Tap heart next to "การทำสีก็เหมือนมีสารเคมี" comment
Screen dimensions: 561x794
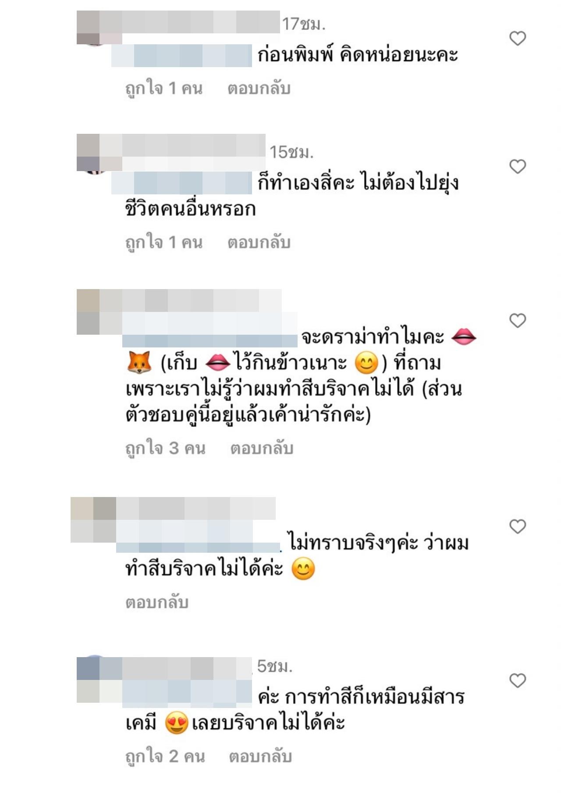point(518,680)
